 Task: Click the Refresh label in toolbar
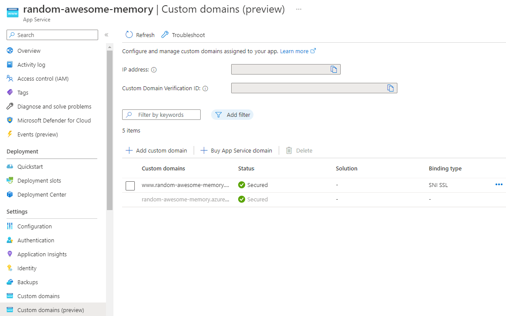point(145,35)
